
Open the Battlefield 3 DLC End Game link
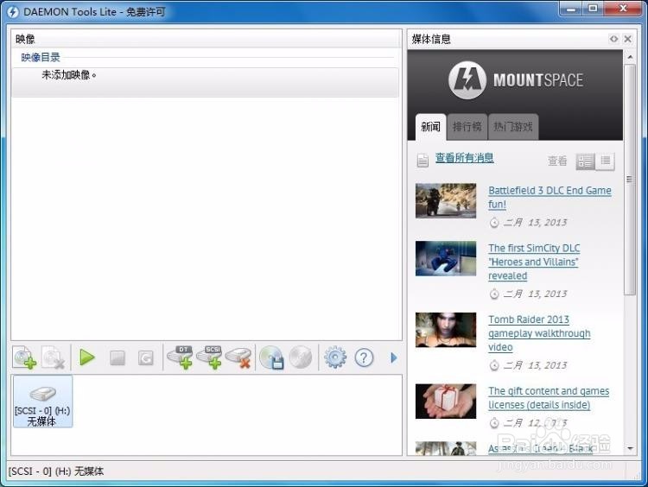[550, 198]
